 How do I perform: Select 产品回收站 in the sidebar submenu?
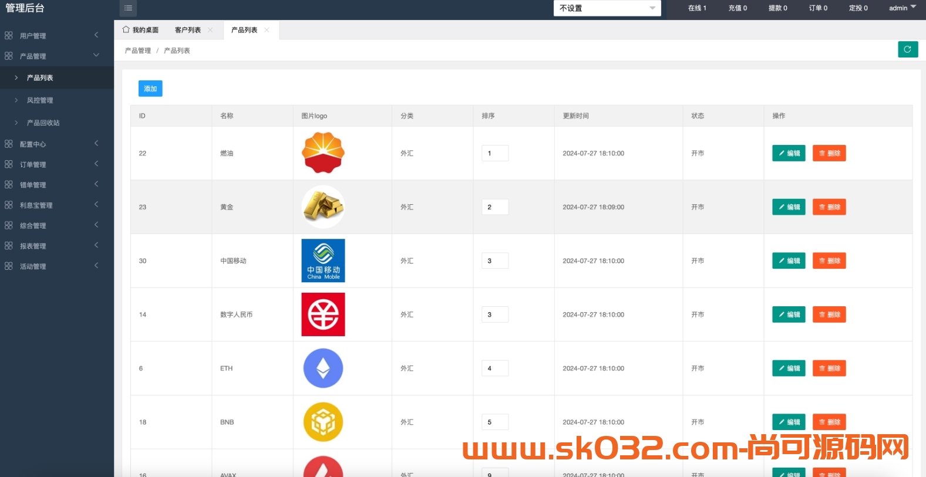[x=57, y=123]
